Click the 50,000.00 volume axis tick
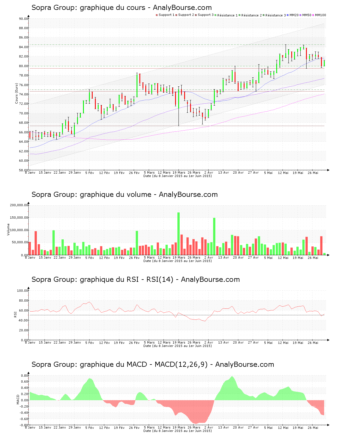The image size is (340, 439). pos(20,242)
